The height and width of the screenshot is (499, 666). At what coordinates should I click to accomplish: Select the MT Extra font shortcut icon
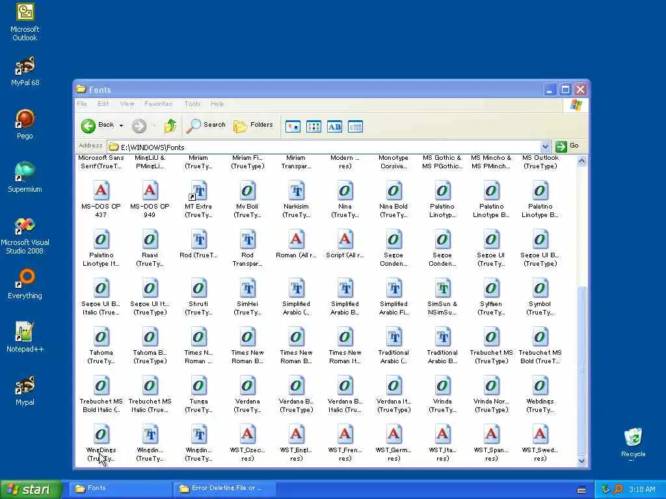(198, 190)
